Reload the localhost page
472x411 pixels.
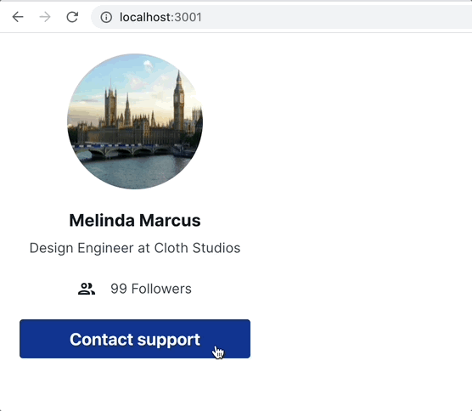click(x=72, y=17)
